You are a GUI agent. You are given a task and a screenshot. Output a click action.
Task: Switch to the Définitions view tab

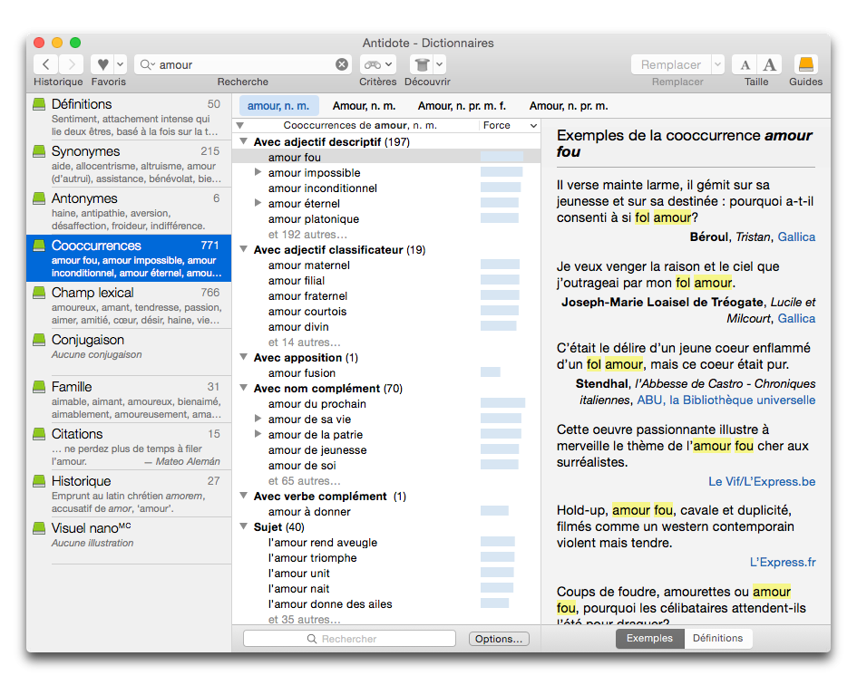[717, 638]
